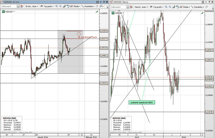The width and height of the screenshot is (215, 138).
Task: Click the Fx icon beside NZDUSD in 30 min chart
Action: [x=3, y=12]
